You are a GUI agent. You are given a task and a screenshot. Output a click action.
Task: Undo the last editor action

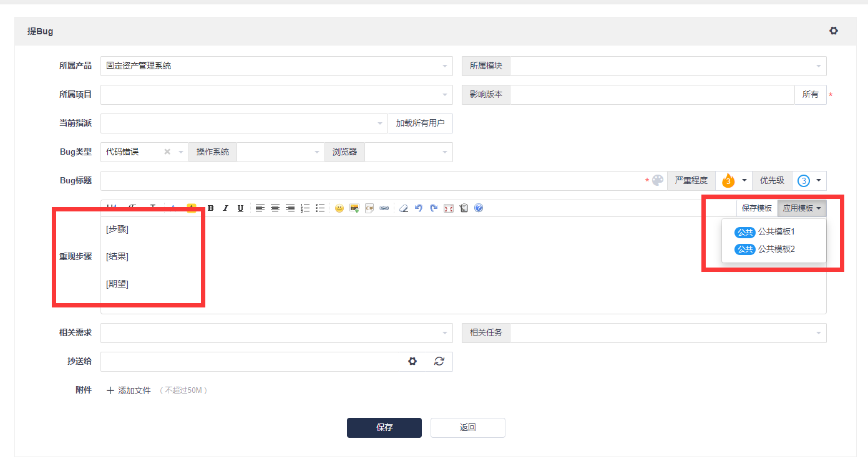click(x=419, y=208)
